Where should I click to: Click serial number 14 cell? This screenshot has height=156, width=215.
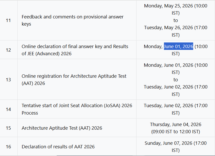pos(8,109)
